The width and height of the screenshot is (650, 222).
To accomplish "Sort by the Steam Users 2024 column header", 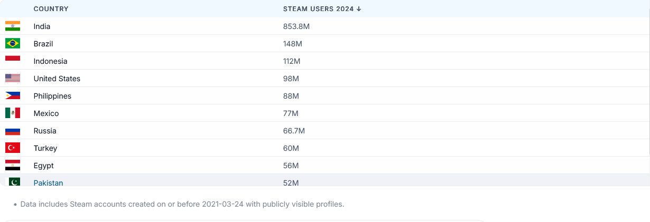I will pyautogui.click(x=322, y=9).
